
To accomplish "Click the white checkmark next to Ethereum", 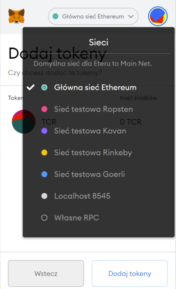I will (x=30, y=88).
